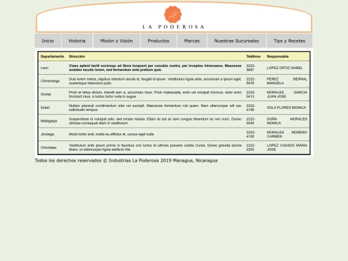Open Misión y Visión section
The image size is (348, 261).
pos(117,41)
